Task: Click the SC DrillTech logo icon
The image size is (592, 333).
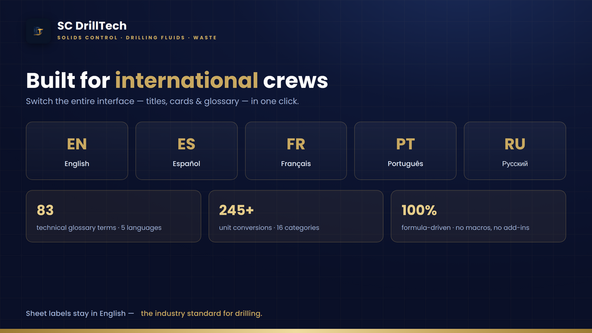Action: point(38,31)
